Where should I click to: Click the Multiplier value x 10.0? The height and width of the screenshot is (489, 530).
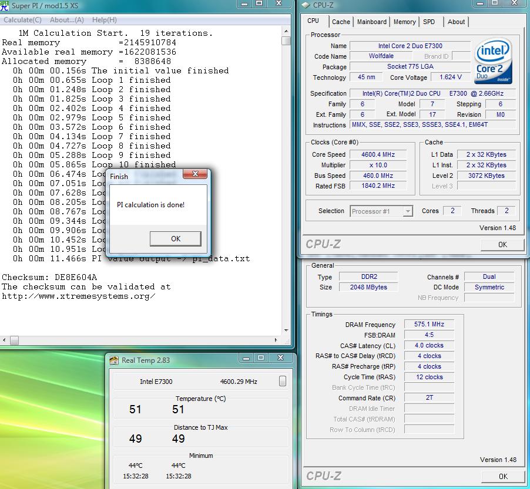[x=378, y=165]
